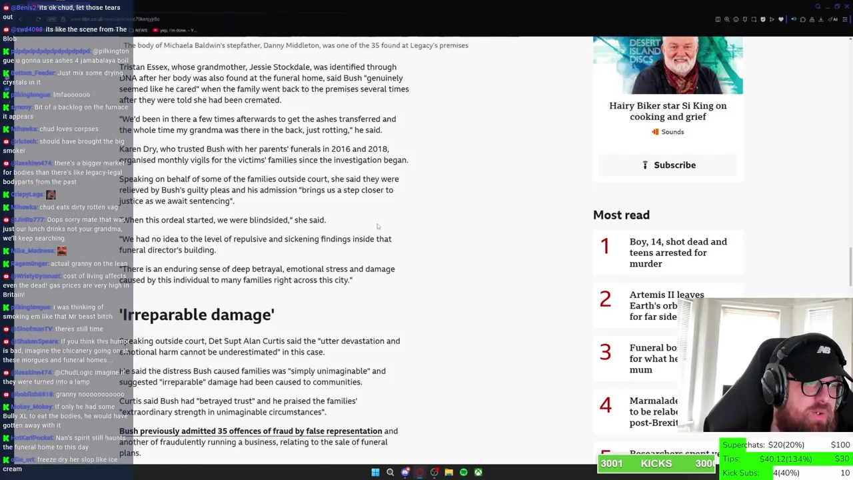This screenshot has height=480, width=853.
Task: Open Xbox app from the taskbar
Action: coord(478,472)
